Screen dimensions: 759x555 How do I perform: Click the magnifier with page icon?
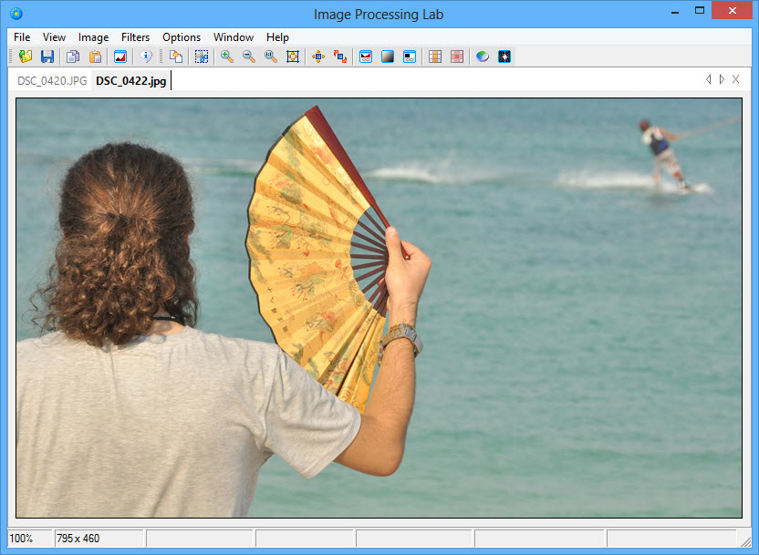coord(271,57)
